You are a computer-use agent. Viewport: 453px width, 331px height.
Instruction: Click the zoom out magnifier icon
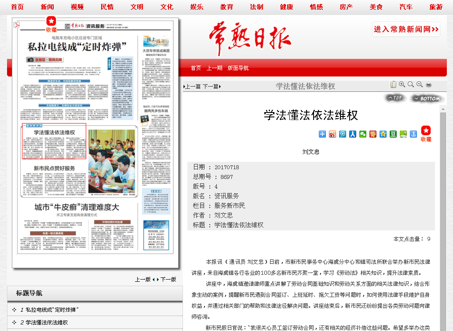tap(420, 84)
